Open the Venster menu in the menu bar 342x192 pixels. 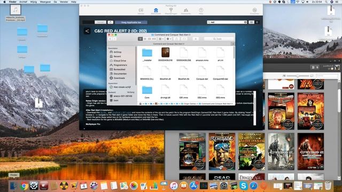click(64, 2)
